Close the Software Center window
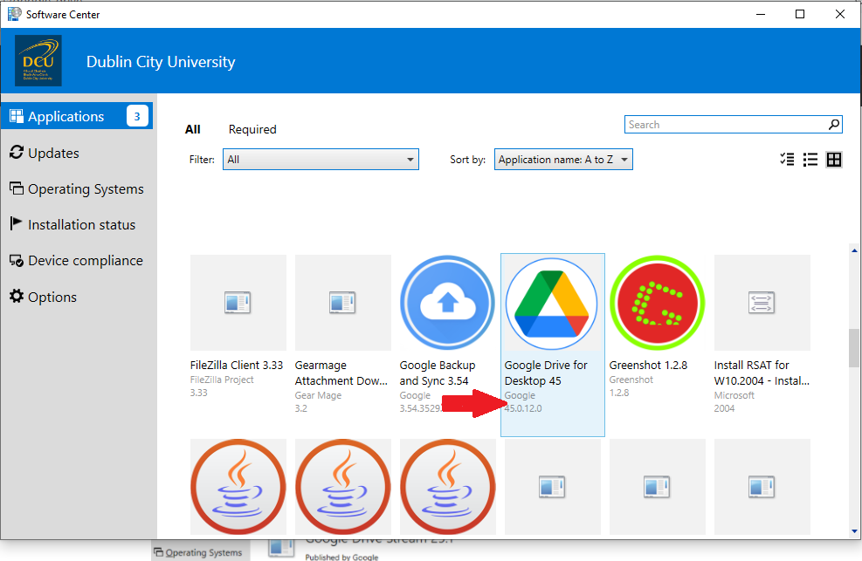This screenshot has width=862, height=561. click(840, 14)
